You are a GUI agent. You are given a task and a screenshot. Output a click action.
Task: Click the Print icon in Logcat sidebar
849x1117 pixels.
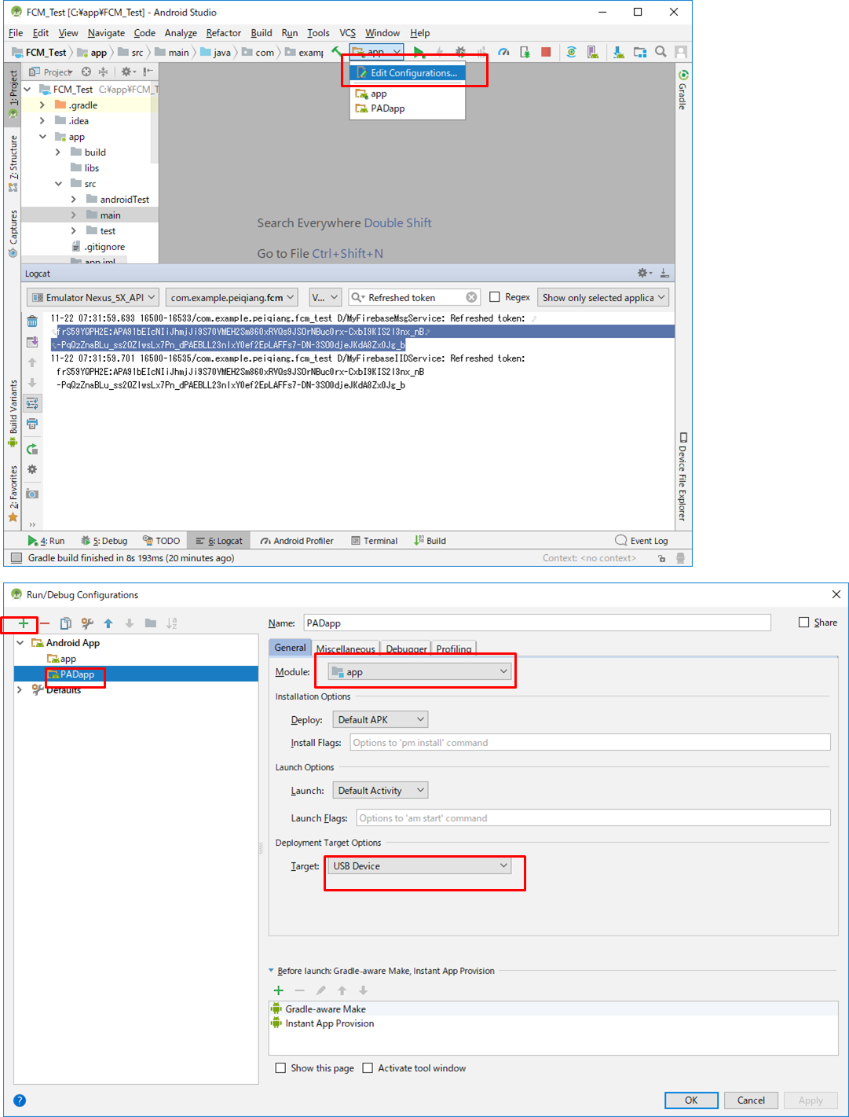pyautogui.click(x=32, y=424)
